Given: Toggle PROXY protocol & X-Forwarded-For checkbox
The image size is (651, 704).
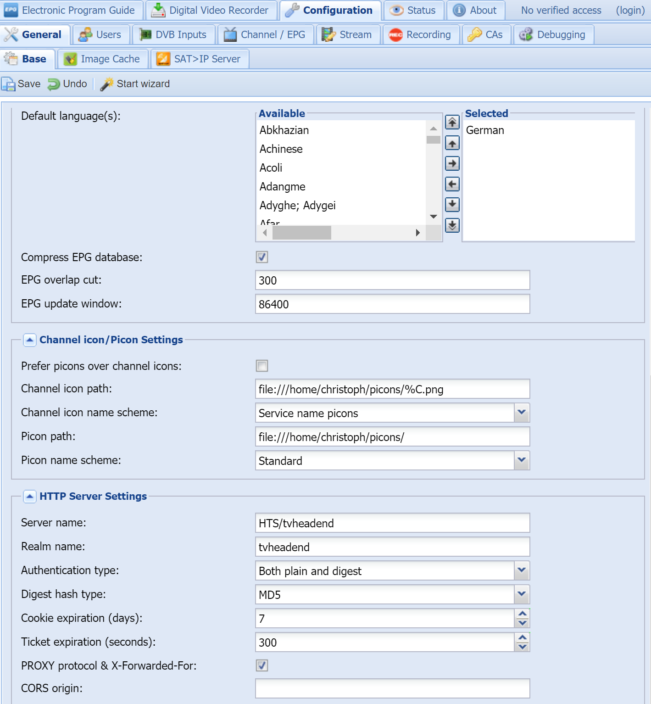Looking at the screenshot, I should coord(262,665).
